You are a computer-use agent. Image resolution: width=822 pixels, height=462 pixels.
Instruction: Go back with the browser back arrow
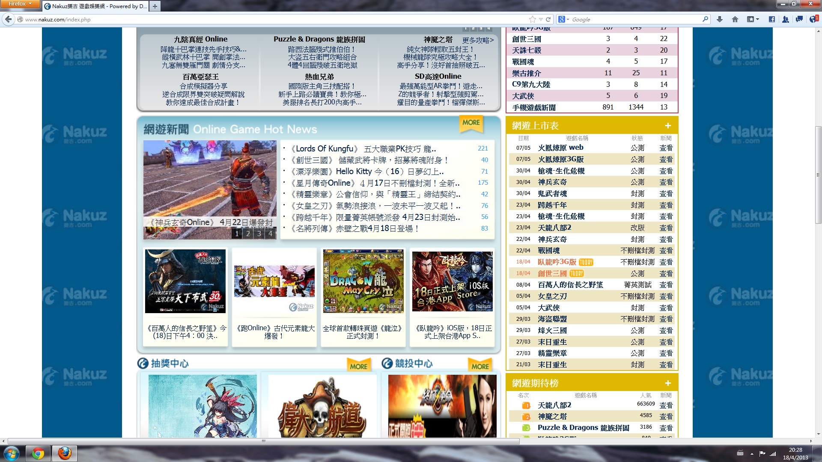(x=8, y=19)
